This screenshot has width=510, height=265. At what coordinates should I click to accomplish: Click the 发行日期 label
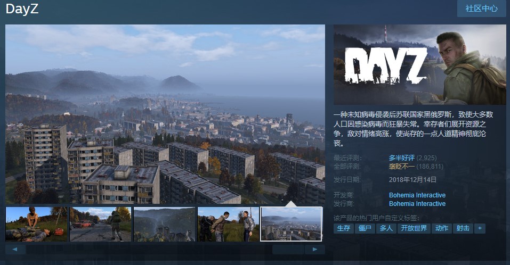[347, 179]
